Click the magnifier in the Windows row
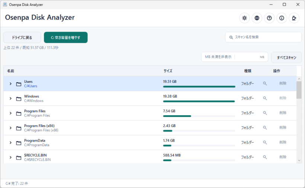The image size is (305, 188). click(265, 98)
